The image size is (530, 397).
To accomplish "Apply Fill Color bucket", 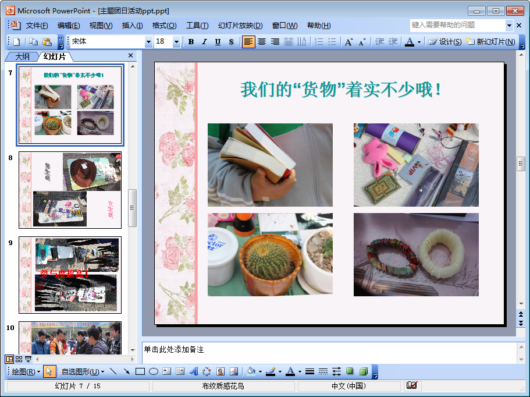I will pyautogui.click(x=251, y=371).
